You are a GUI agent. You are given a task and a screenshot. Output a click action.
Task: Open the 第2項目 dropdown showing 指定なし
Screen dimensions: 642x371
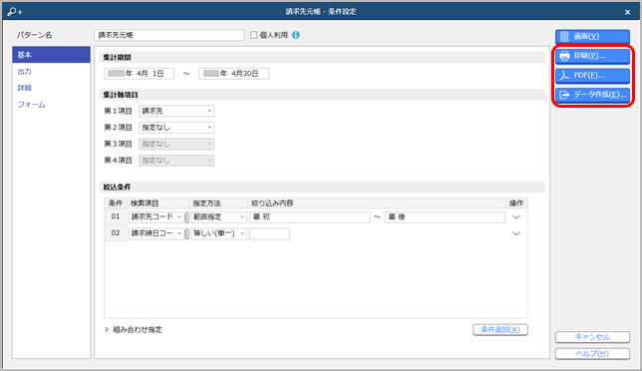click(176, 128)
